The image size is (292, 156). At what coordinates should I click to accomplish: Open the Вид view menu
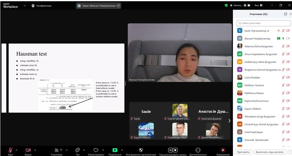pos(258,5)
